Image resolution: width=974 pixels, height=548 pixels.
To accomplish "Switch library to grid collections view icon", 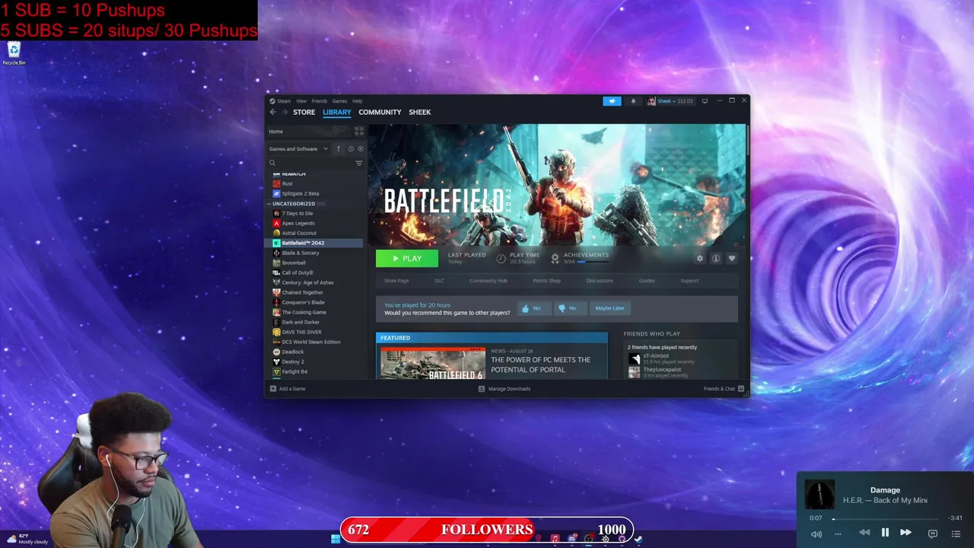I will tap(359, 131).
